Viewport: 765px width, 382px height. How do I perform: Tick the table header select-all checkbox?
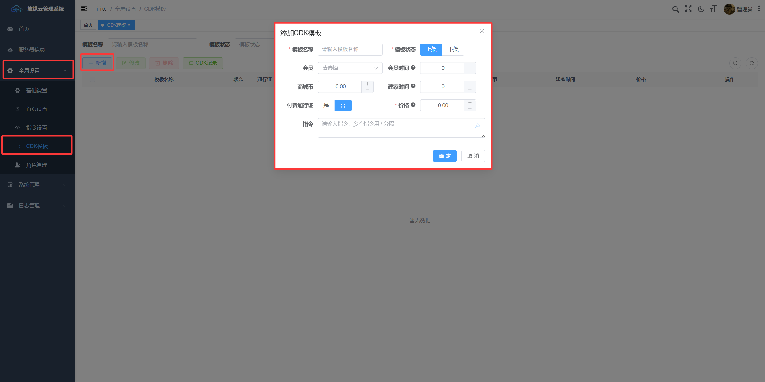tap(93, 79)
